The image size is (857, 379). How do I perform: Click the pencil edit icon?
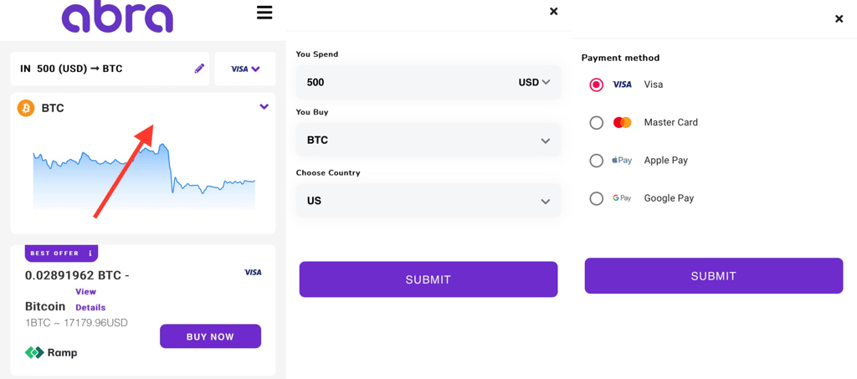pos(199,69)
